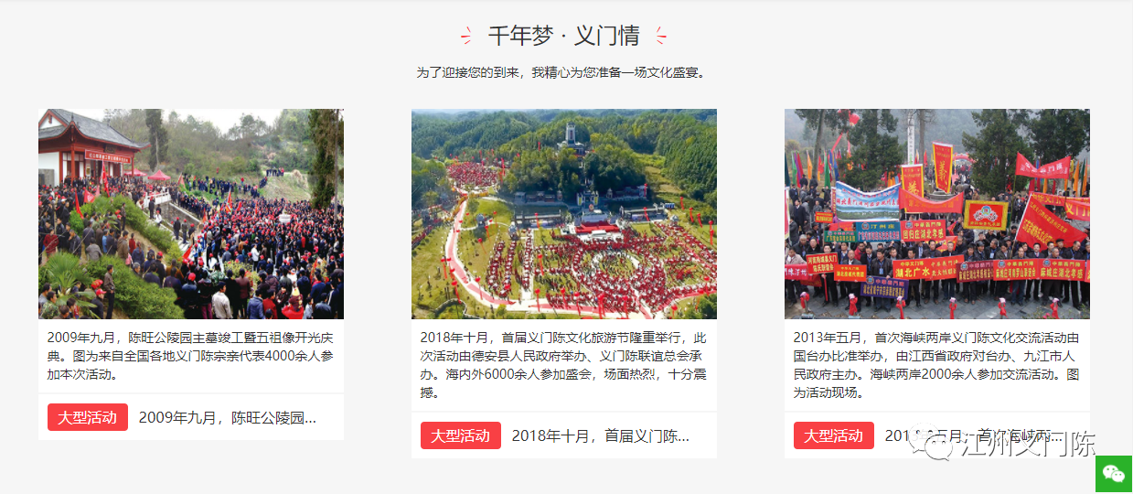Click the subtitle 为了迎接您的到来 text
Viewport: 1133px width, 494px height.
[x=561, y=72]
